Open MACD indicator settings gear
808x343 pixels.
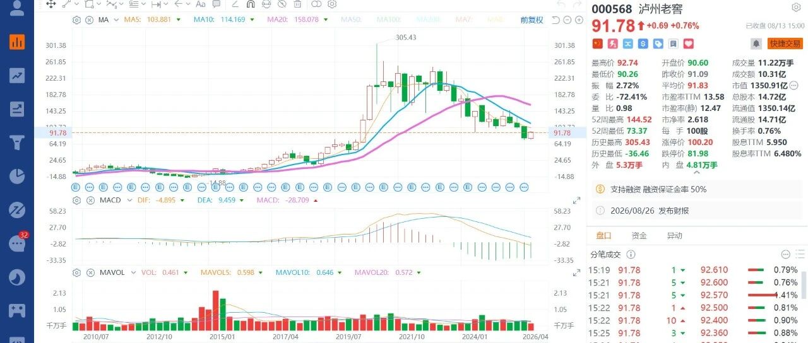click(76, 200)
